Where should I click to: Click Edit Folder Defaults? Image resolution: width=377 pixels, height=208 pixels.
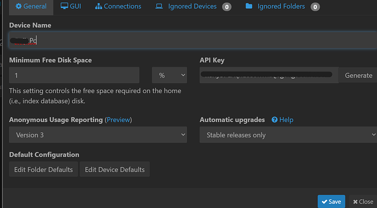44,169
